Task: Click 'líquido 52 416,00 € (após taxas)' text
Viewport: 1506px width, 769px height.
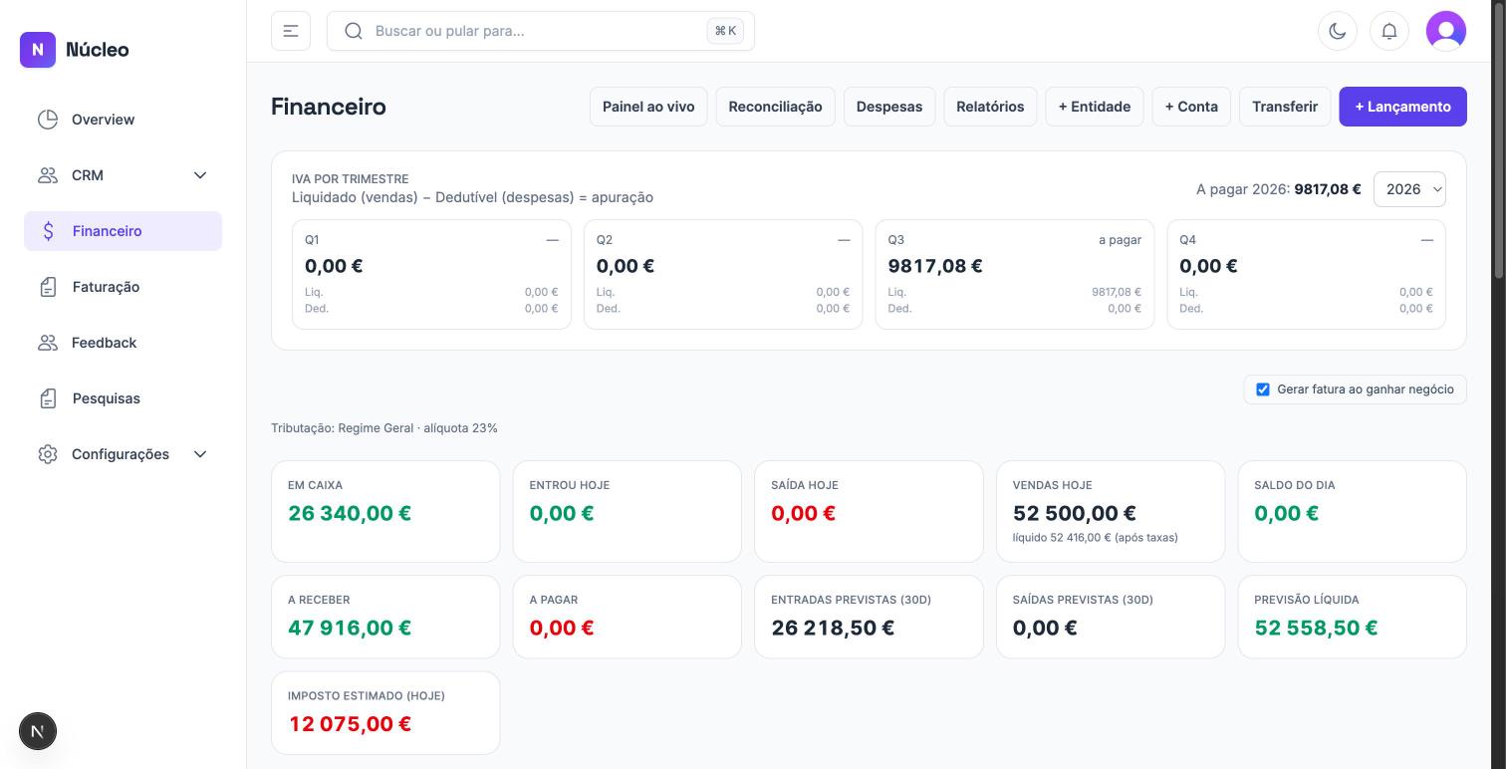Action: 1095,538
